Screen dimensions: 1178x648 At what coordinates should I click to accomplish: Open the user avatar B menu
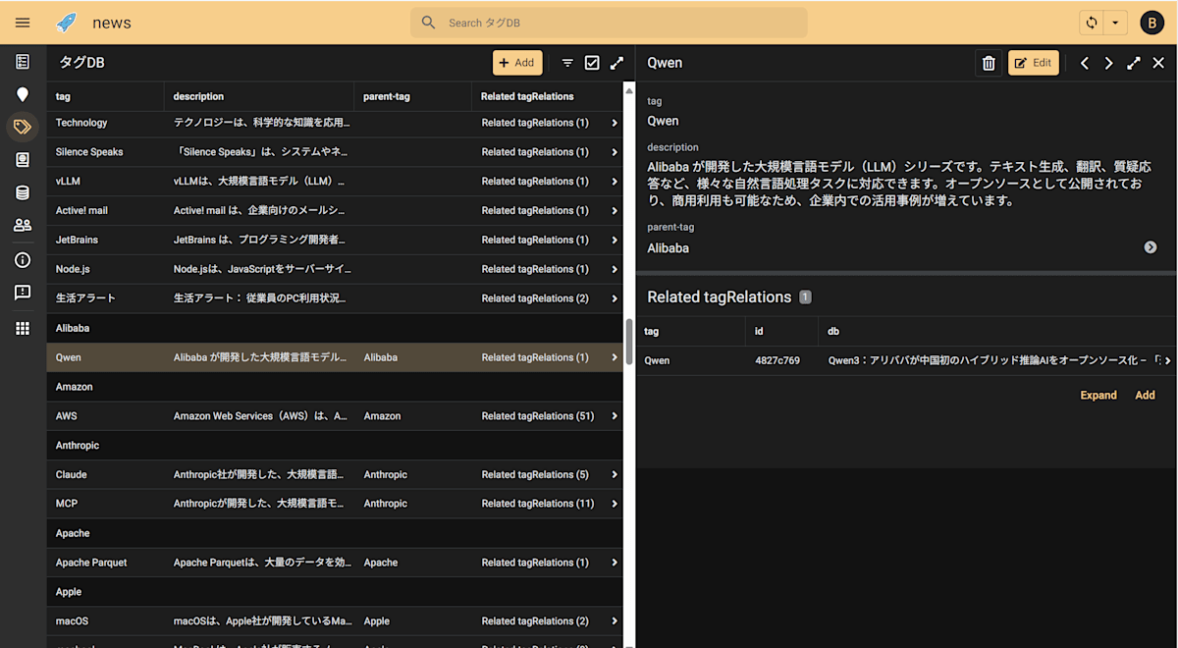coord(1151,23)
